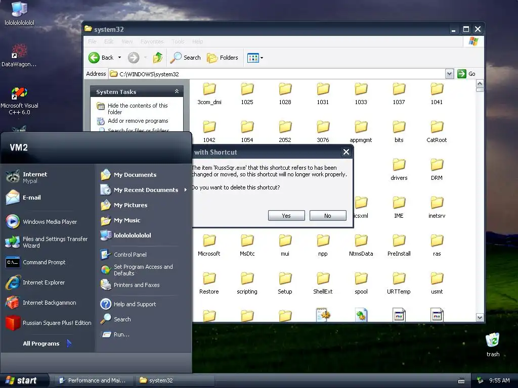Click Hide the contents of this folder
This screenshot has height=388, width=518.
[x=138, y=109]
